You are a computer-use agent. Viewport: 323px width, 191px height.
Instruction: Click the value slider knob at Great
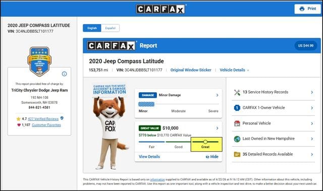pos(205,142)
